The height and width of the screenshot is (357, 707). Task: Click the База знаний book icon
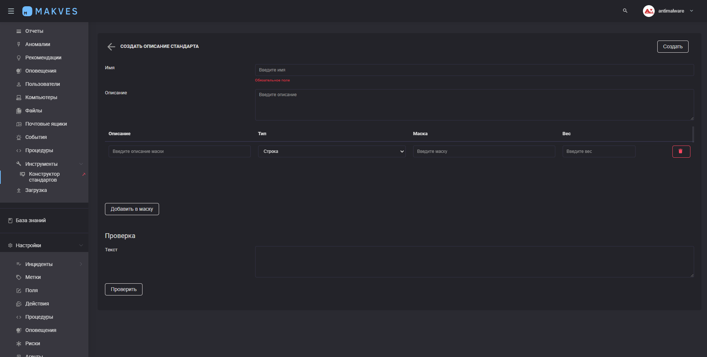click(10, 220)
